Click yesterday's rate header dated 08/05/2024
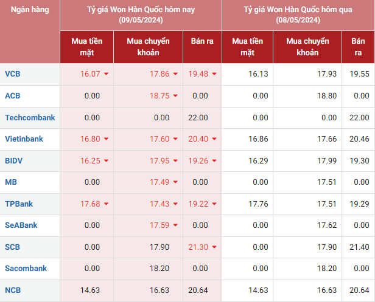 [298, 15]
